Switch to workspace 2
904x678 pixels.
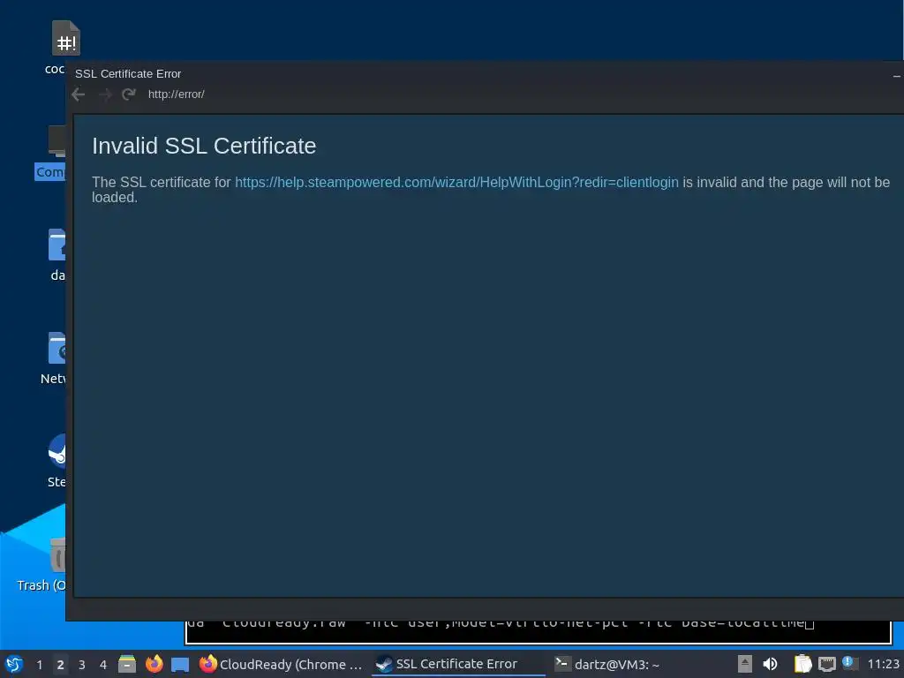pos(61,665)
